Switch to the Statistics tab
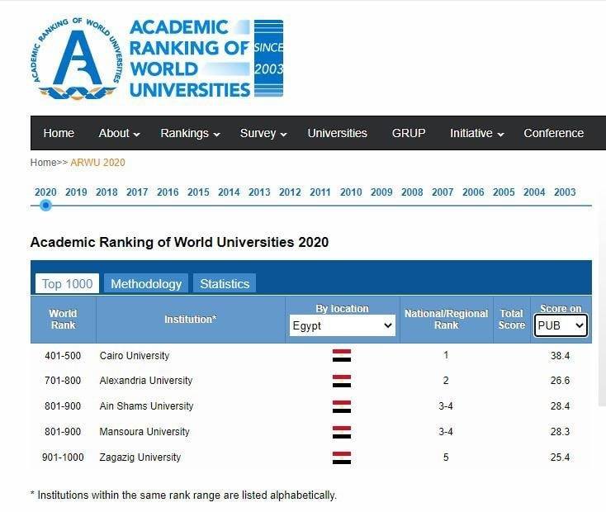 (225, 284)
